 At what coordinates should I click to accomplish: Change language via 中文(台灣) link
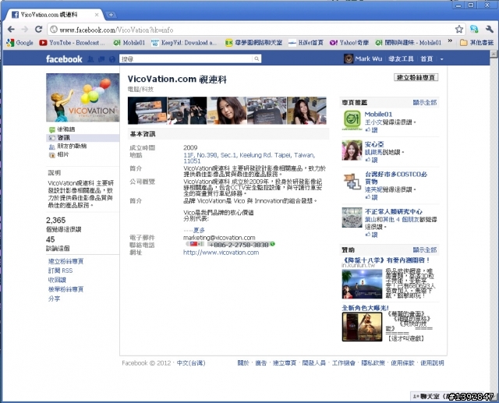point(191,363)
